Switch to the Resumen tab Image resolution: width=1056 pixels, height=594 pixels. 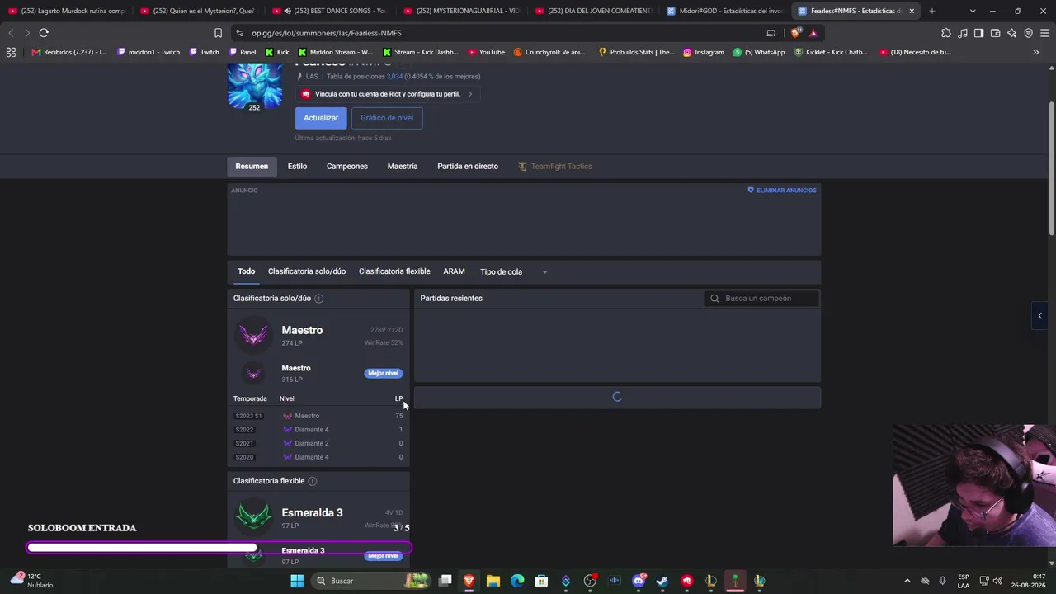tap(252, 166)
